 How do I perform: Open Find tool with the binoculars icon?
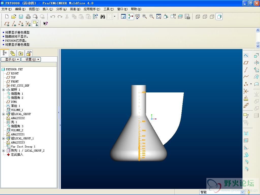pyautogui.click(x=103, y=17)
